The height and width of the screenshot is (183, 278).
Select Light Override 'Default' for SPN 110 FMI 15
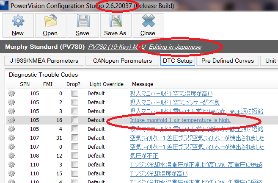click(x=96, y=173)
